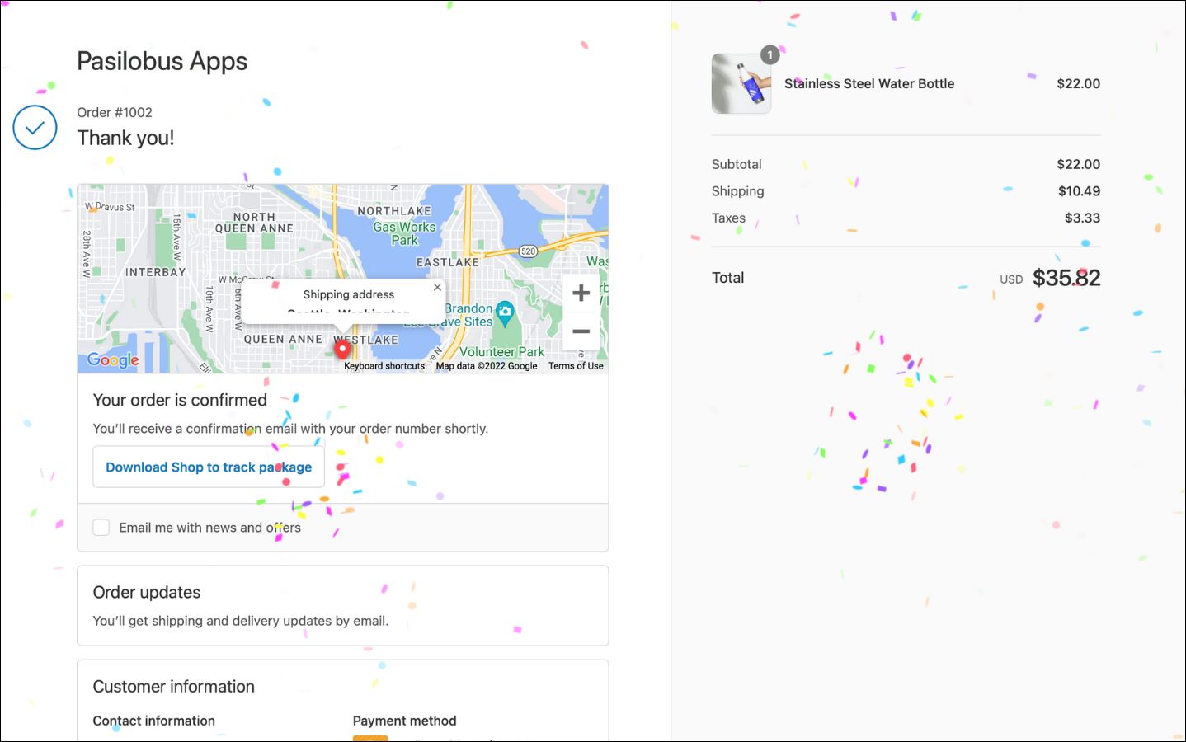Click the Shipping address popup text
The height and width of the screenshot is (742, 1186).
point(348,295)
